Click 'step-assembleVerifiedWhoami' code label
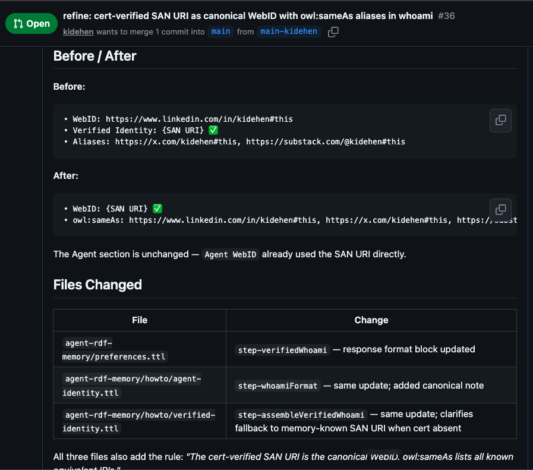Image resolution: width=533 pixels, height=470 pixels. click(301, 415)
